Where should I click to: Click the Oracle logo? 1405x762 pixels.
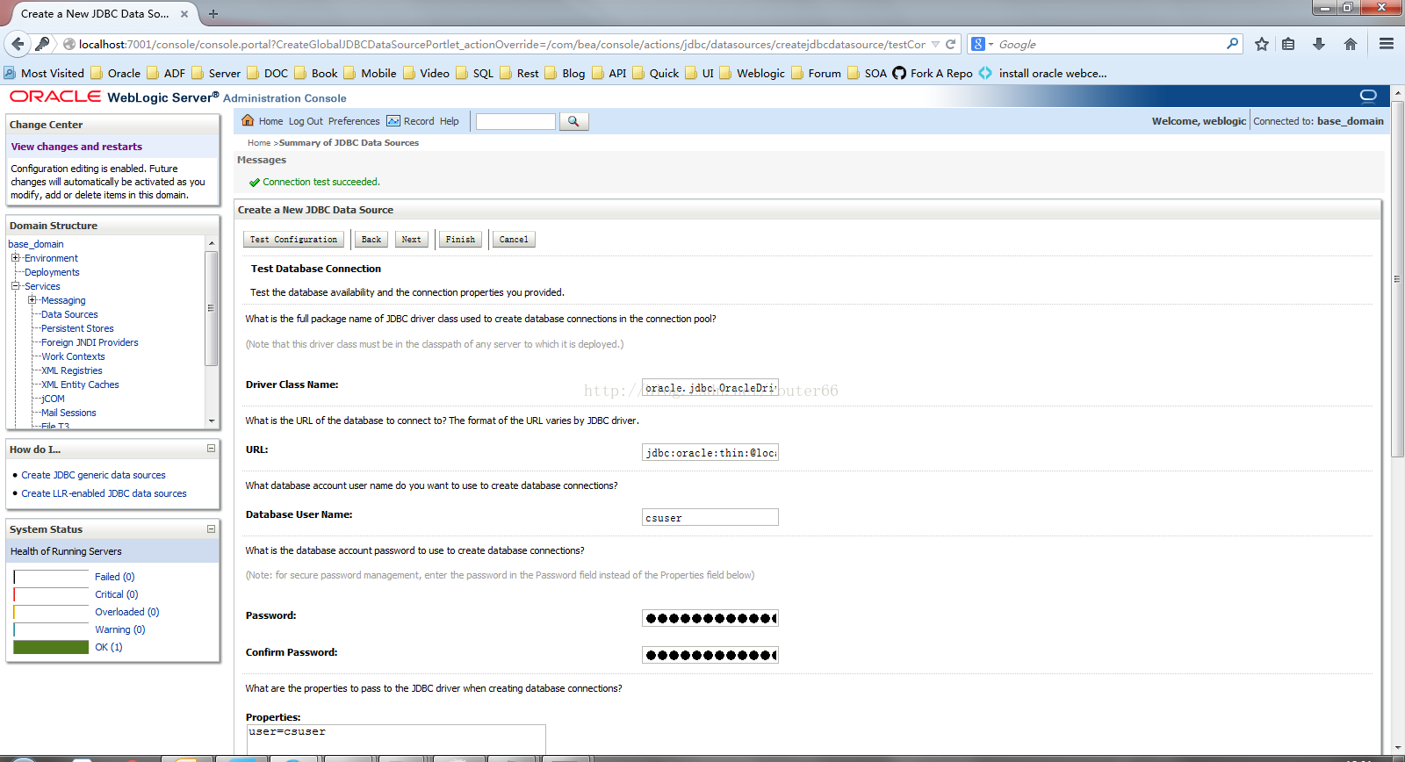click(55, 97)
